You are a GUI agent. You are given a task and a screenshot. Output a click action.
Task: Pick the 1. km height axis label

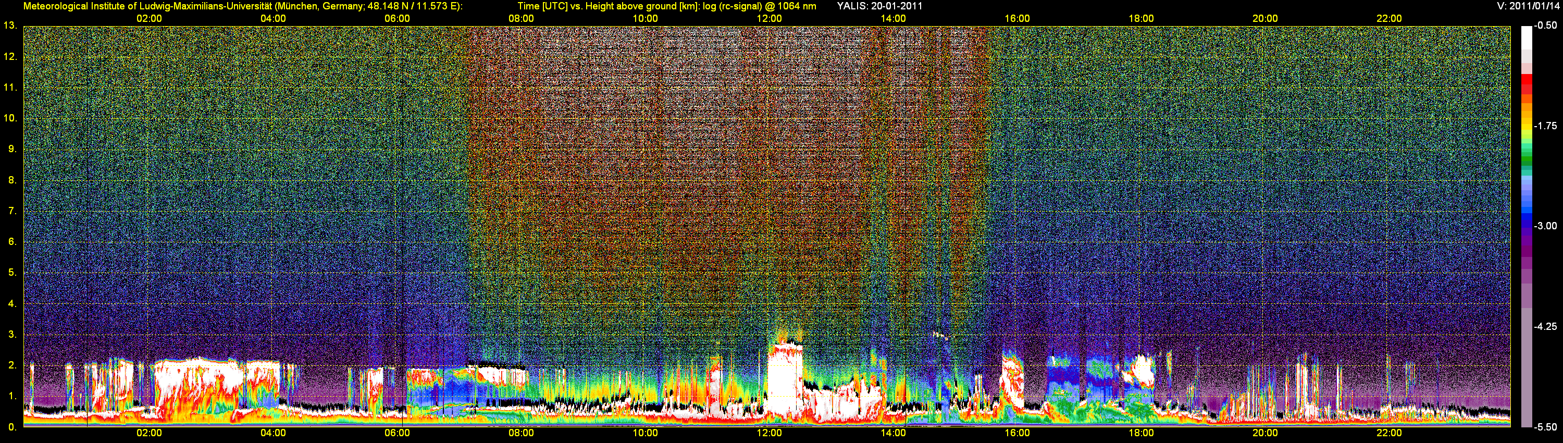click(12, 396)
